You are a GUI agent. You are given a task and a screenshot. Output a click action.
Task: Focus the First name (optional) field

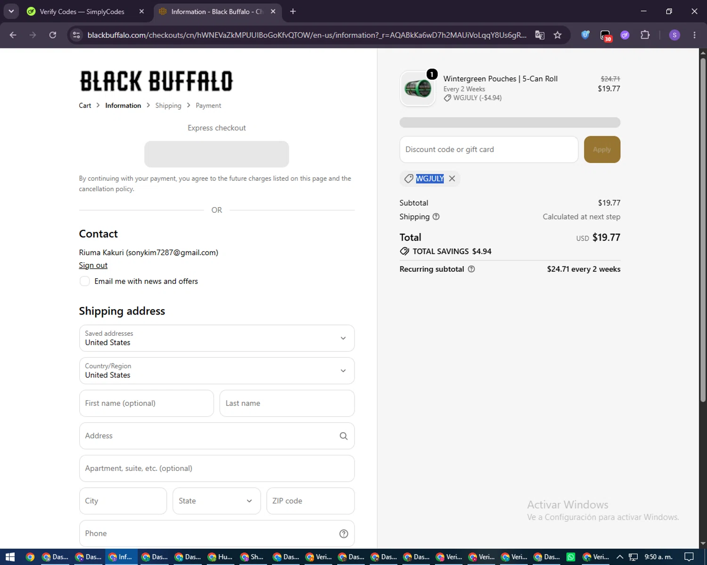pyautogui.click(x=147, y=403)
